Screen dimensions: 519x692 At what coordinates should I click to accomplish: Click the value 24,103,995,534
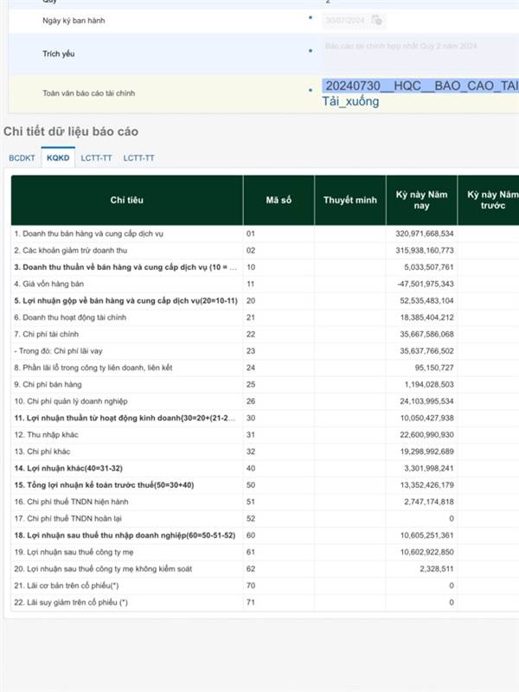click(x=426, y=401)
